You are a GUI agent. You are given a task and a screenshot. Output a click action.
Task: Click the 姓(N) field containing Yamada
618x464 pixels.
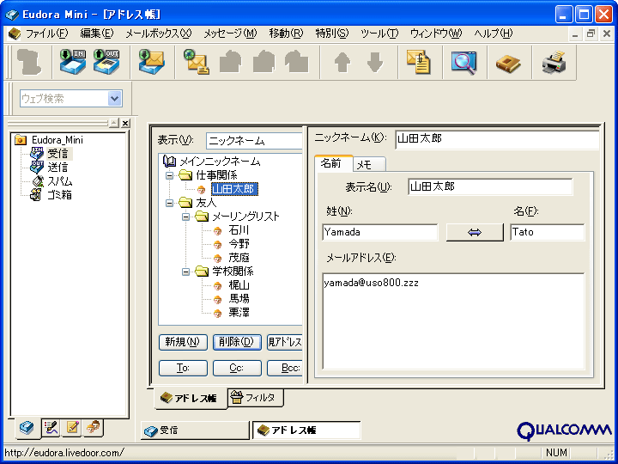click(x=380, y=232)
